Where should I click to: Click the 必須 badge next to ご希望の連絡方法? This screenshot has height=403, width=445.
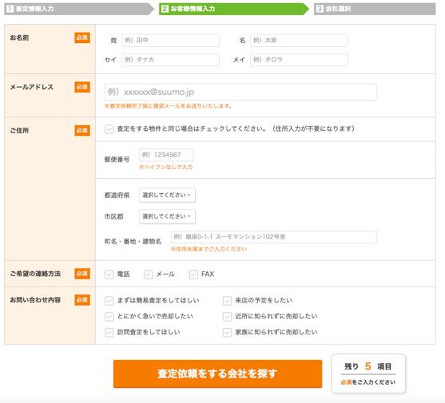[82, 274]
